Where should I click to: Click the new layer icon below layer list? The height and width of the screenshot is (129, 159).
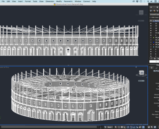(151, 59)
